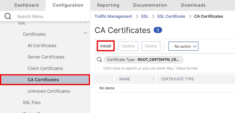
Task: Click the Delete button
Action: pyautogui.click(x=151, y=46)
